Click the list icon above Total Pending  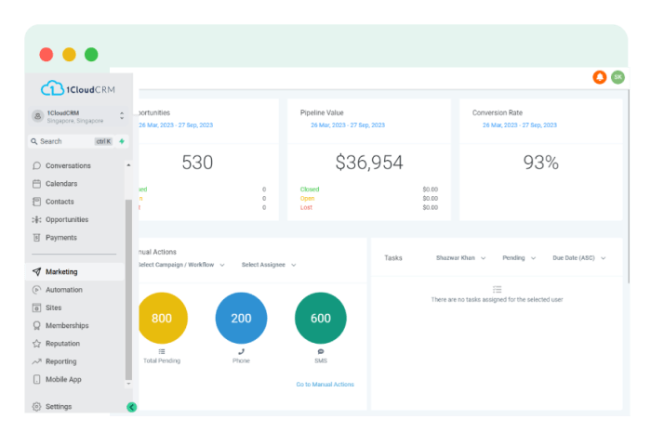click(x=162, y=351)
